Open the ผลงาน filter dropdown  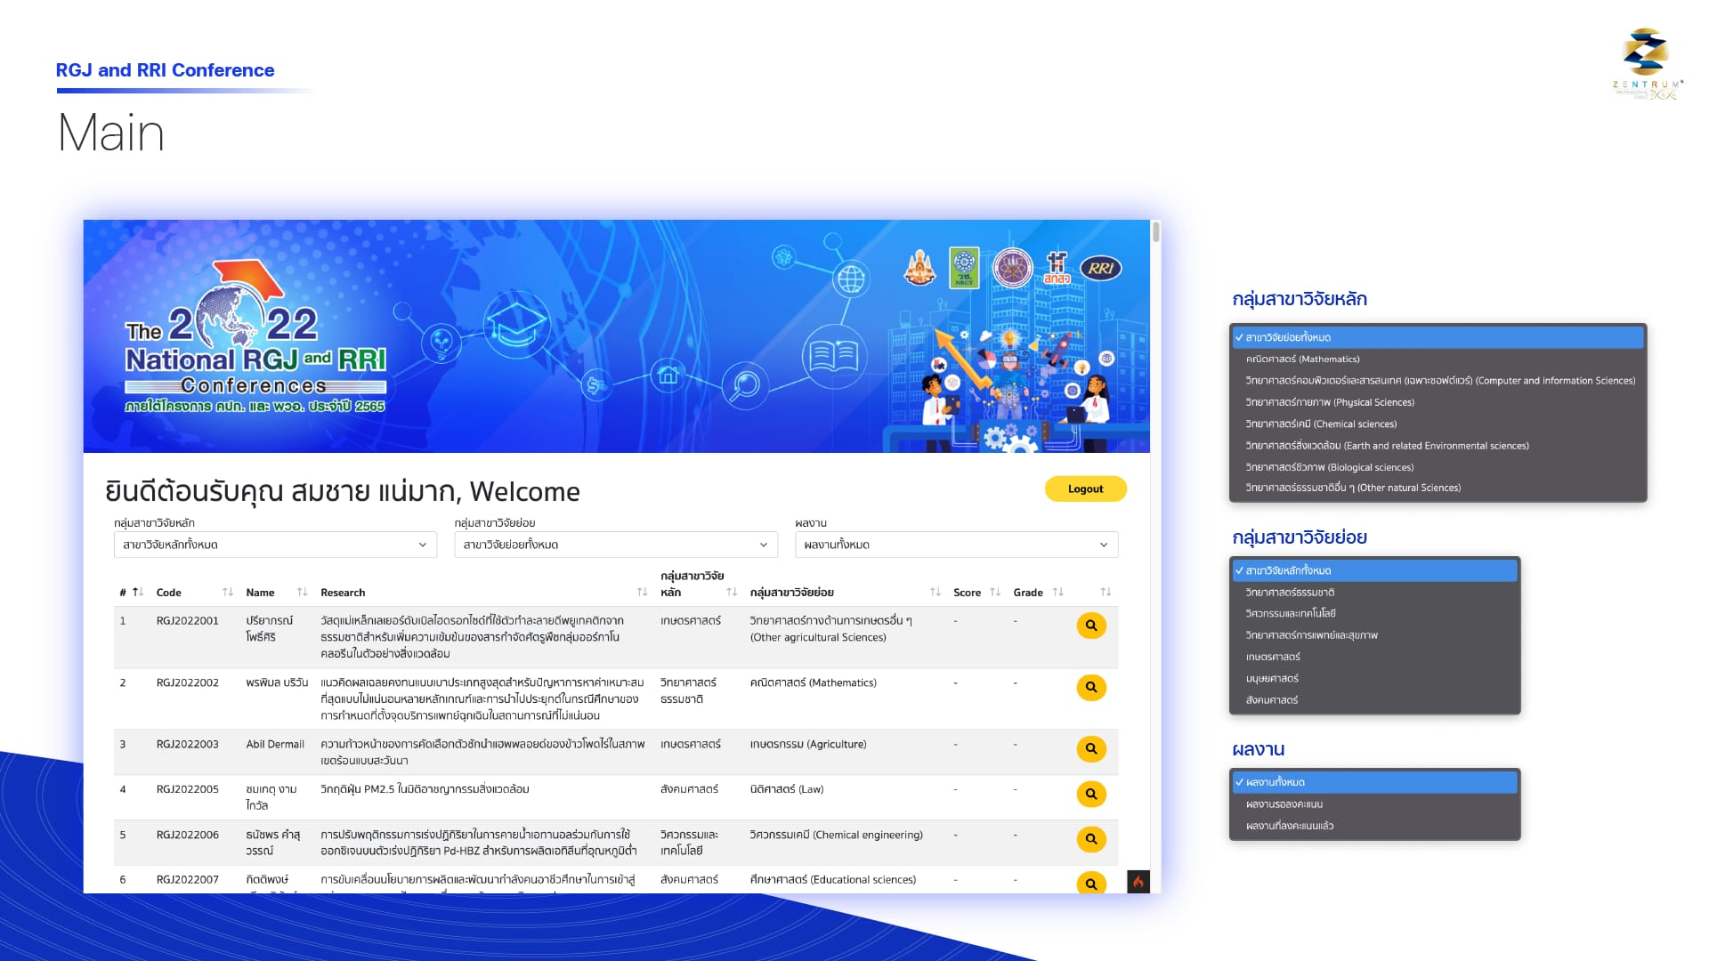956,545
